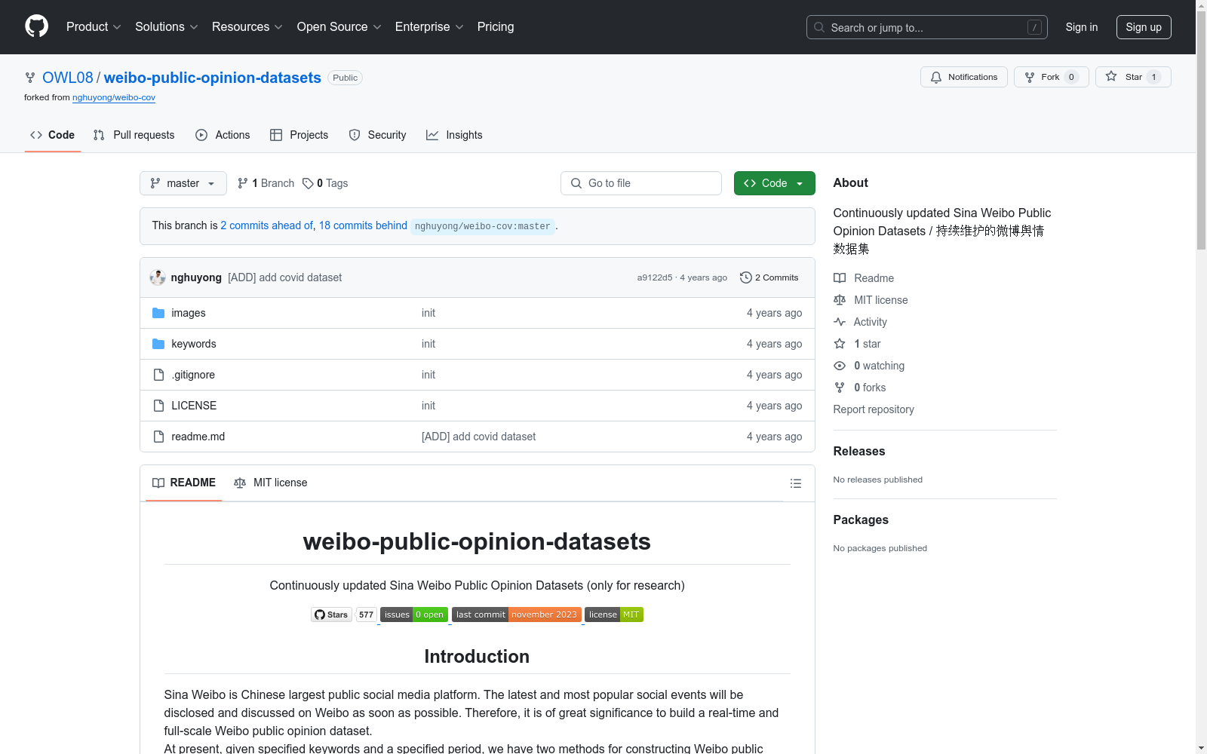The width and height of the screenshot is (1207, 754).
Task: Open the OWL08 owner profile
Action: click(x=68, y=78)
